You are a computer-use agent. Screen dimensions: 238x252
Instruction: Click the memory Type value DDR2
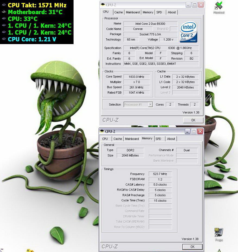click(x=130, y=150)
